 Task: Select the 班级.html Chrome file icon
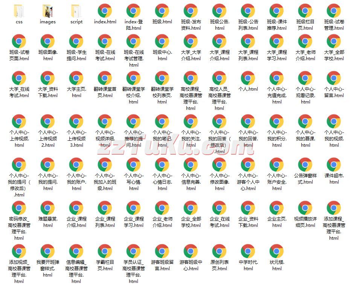point(162,11)
